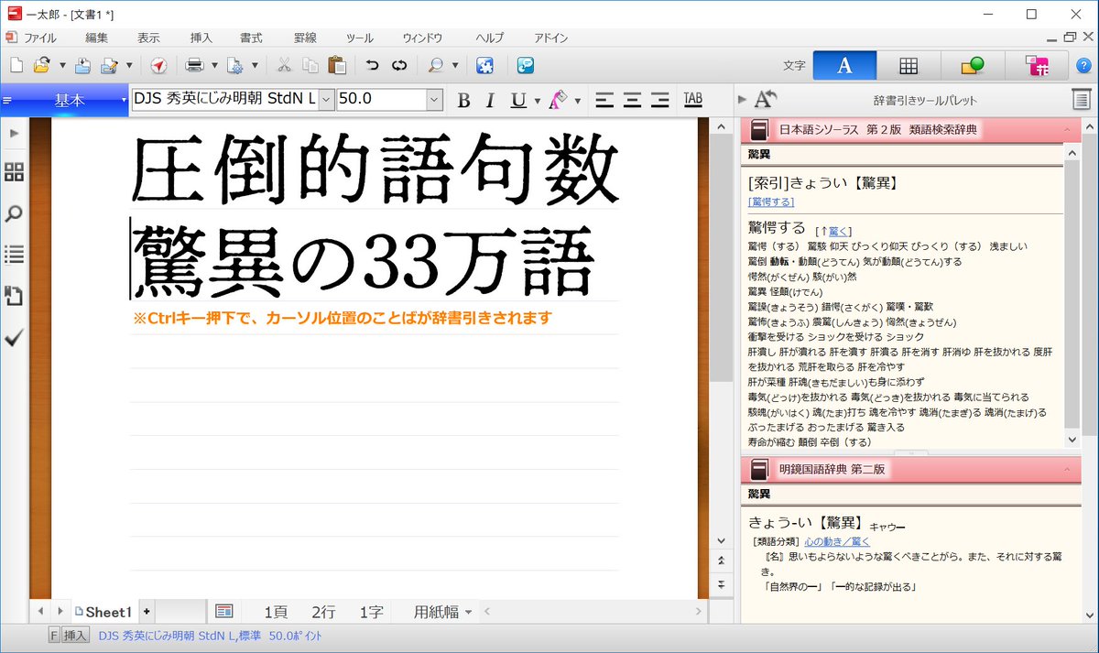Expand the save-as dropdown arrow

point(129,65)
